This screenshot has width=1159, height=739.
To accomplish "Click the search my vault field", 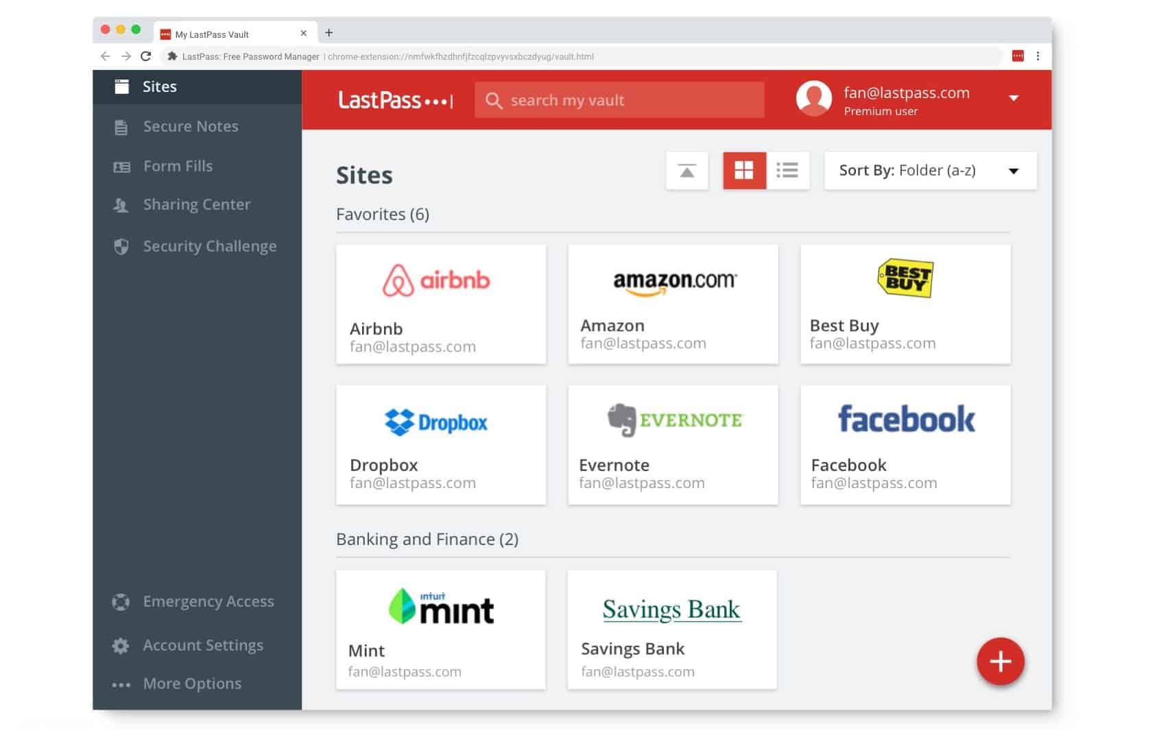I will tap(619, 100).
